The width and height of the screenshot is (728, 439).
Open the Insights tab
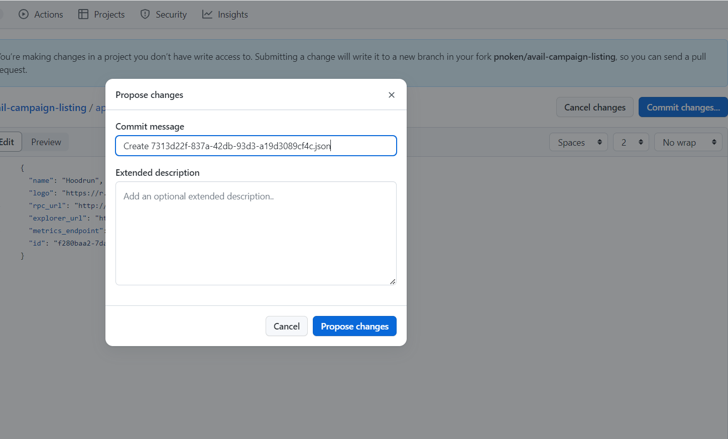225,15
